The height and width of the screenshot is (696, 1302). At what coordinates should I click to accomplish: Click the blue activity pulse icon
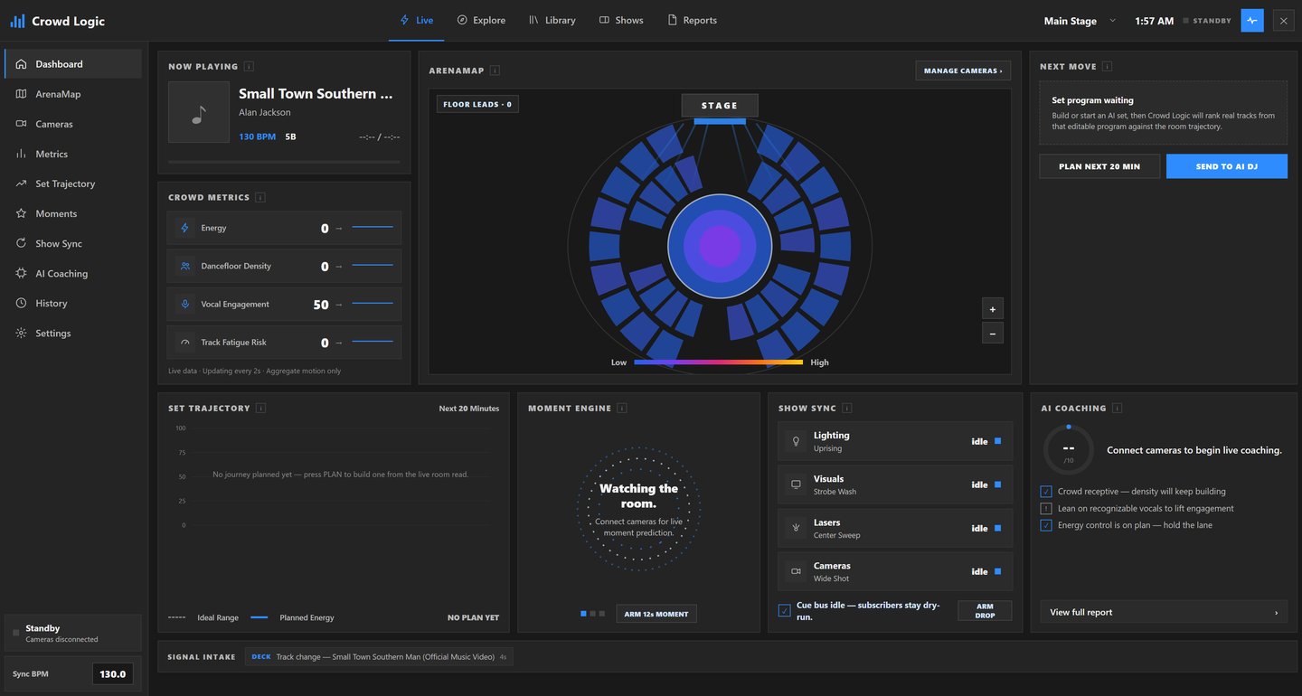(1252, 21)
